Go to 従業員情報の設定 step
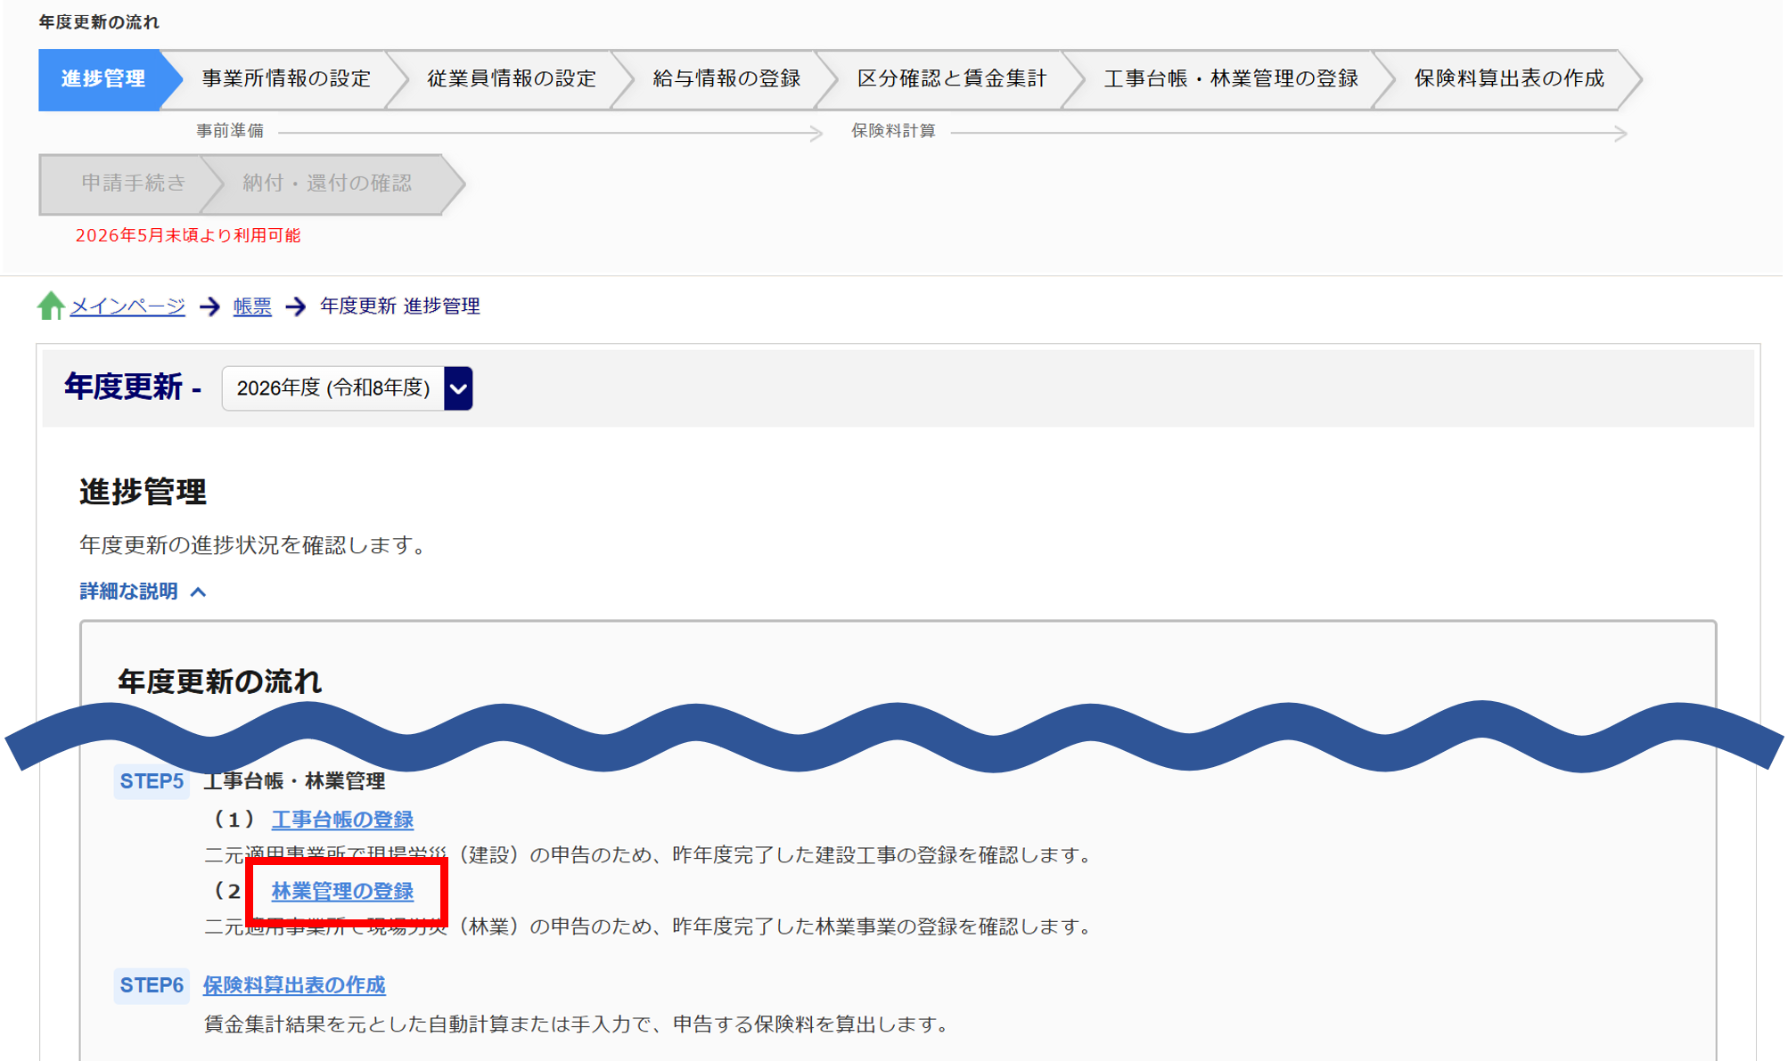Screen dimensions: 1788x1061 pyautogui.click(x=512, y=79)
